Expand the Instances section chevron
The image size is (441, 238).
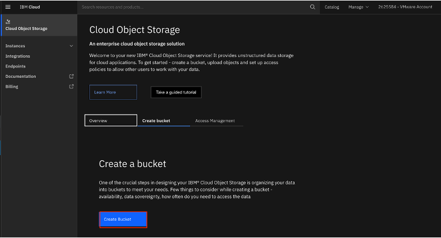click(x=71, y=46)
